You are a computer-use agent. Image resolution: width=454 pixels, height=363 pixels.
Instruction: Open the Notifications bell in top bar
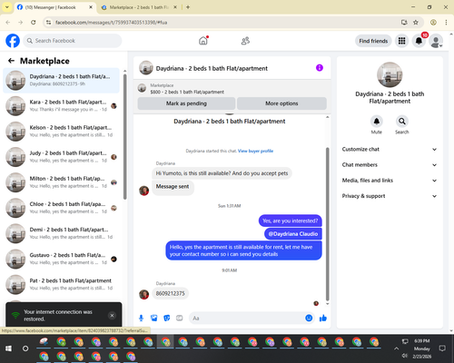tap(419, 41)
